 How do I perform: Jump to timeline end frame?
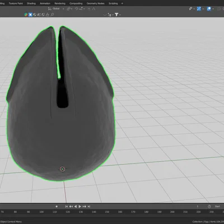click(x=89, y=207)
